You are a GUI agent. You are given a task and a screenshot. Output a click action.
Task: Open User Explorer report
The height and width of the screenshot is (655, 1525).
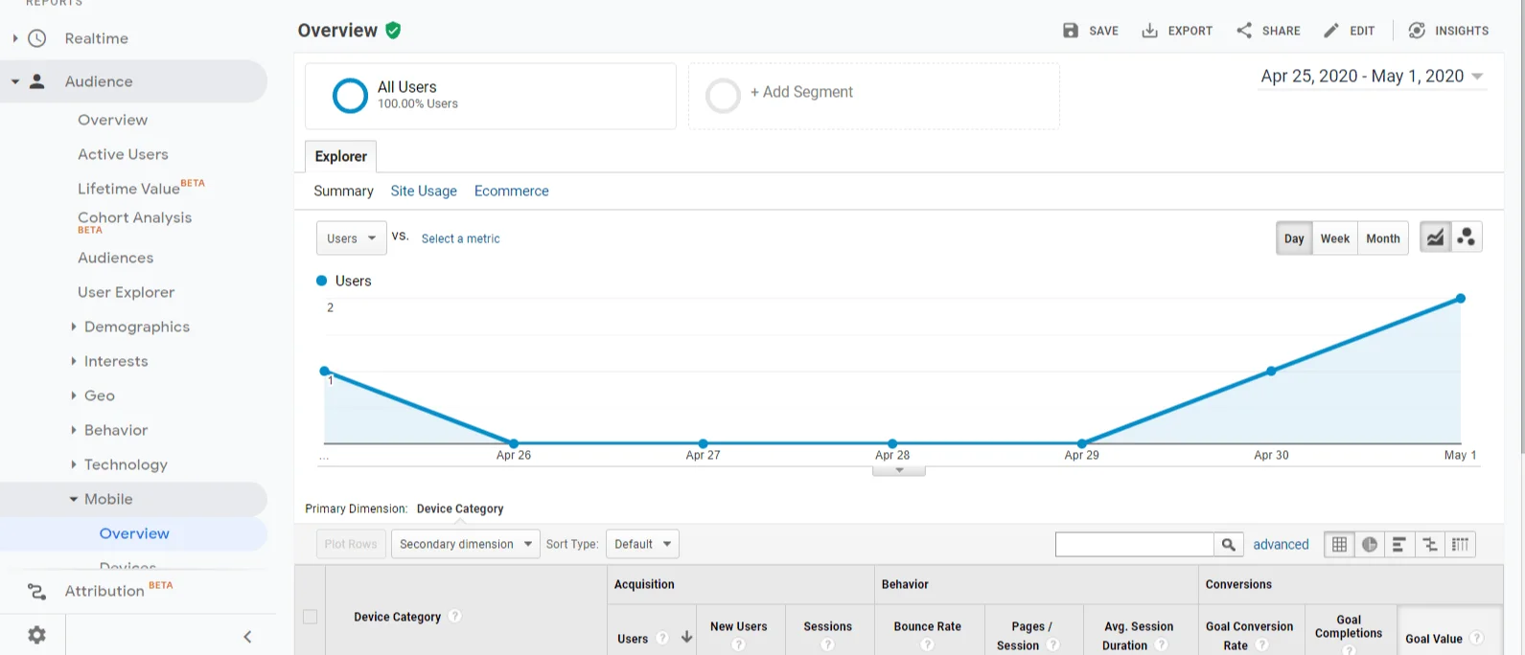click(126, 292)
